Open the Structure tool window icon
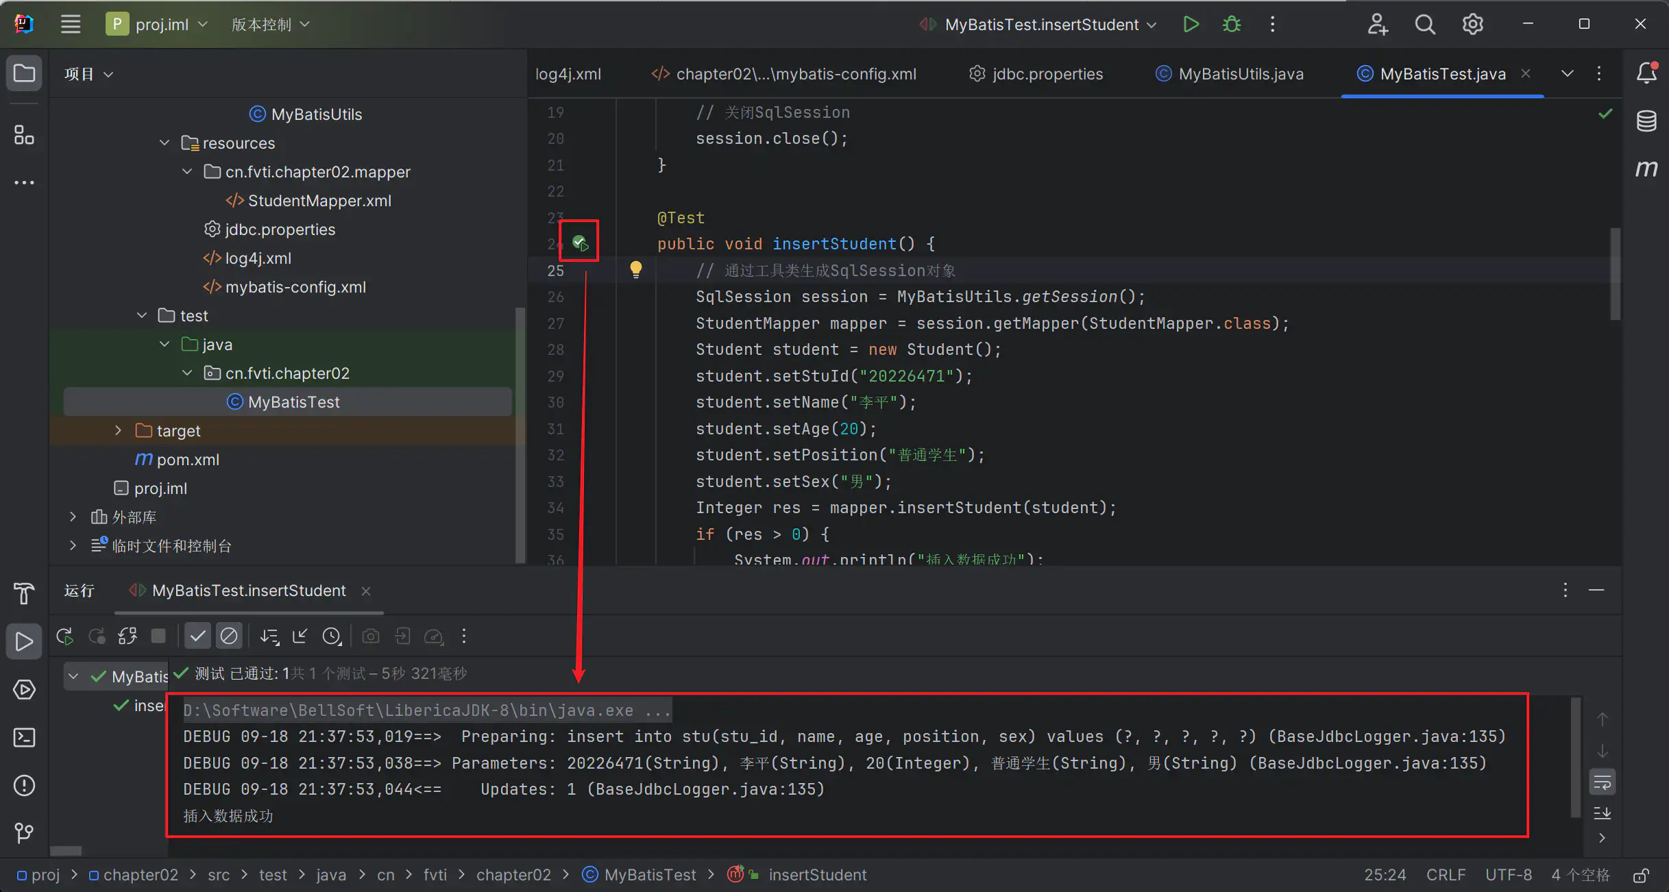This screenshot has width=1669, height=892. pos(24,135)
